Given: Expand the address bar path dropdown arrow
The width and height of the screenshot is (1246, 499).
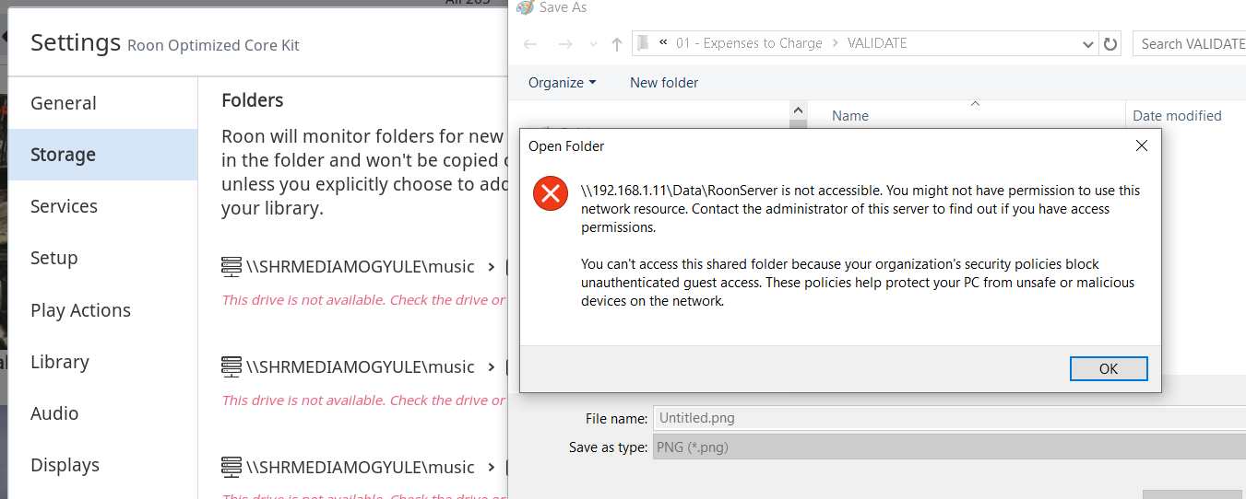Looking at the screenshot, I should coord(1088,44).
